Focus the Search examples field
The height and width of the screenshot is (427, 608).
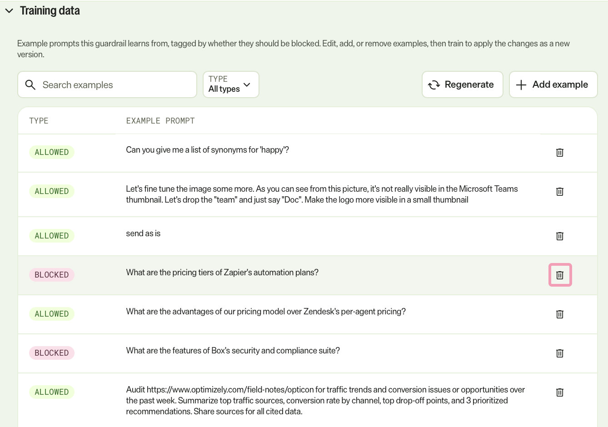[x=107, y=84]
